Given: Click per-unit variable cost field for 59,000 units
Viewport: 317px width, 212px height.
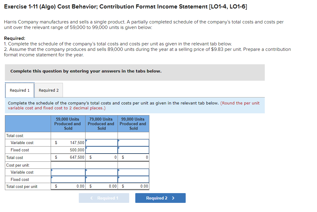Looking at the screenshot, I should point(68,172).
